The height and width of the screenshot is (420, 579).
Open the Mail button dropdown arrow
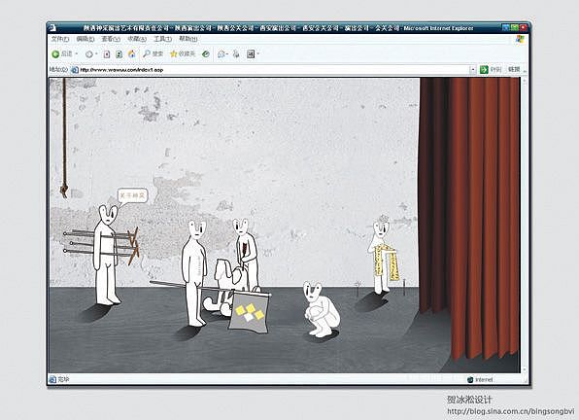pos(227,54)
